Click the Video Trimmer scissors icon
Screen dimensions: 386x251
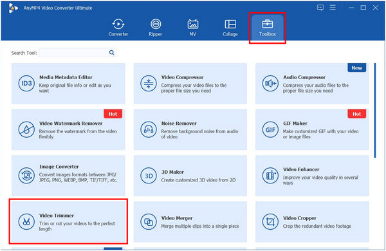[x=26, y=221]
